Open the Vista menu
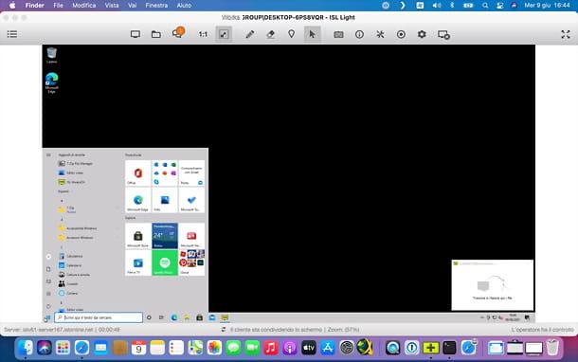 (111, 5)
